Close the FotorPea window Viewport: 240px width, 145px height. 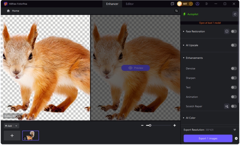tap(234, 4)
